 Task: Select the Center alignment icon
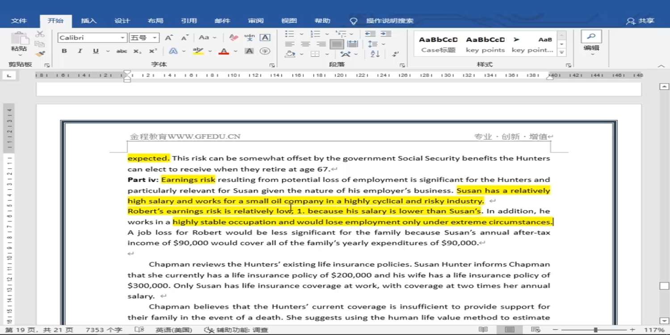tap(306, 44)
